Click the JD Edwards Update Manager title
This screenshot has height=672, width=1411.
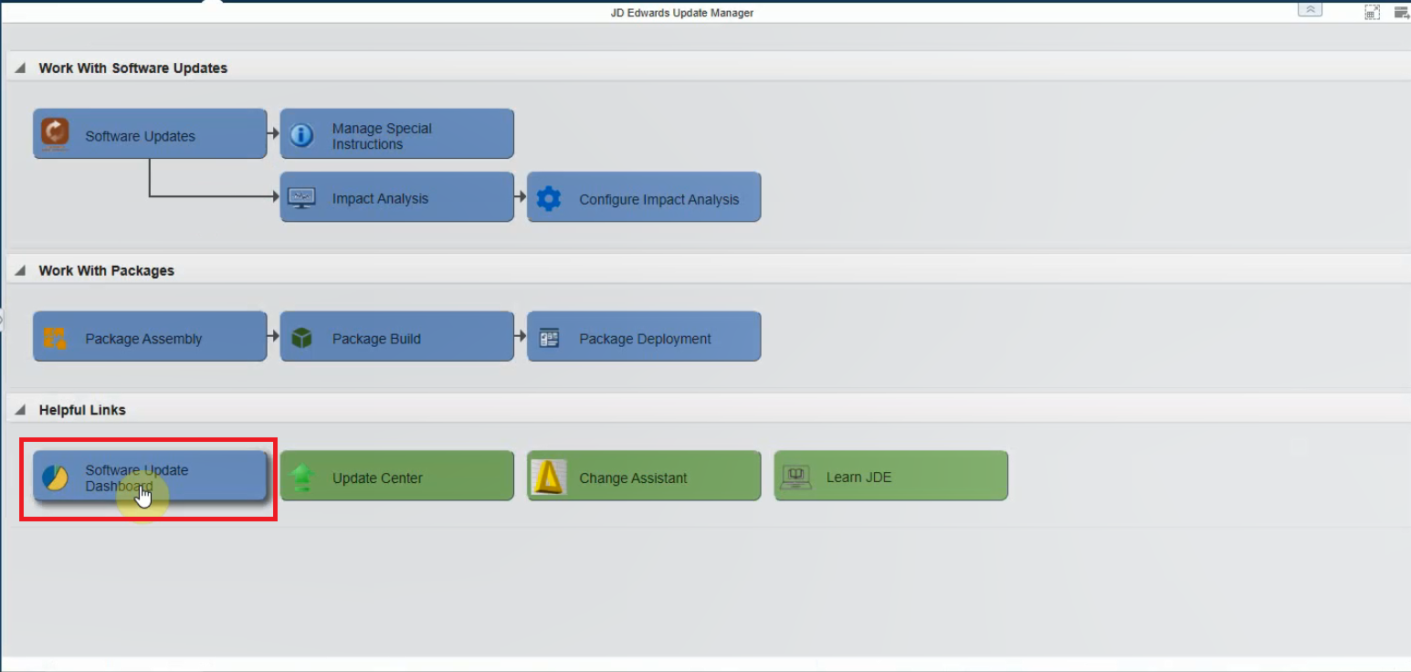(x=682, y=13)
